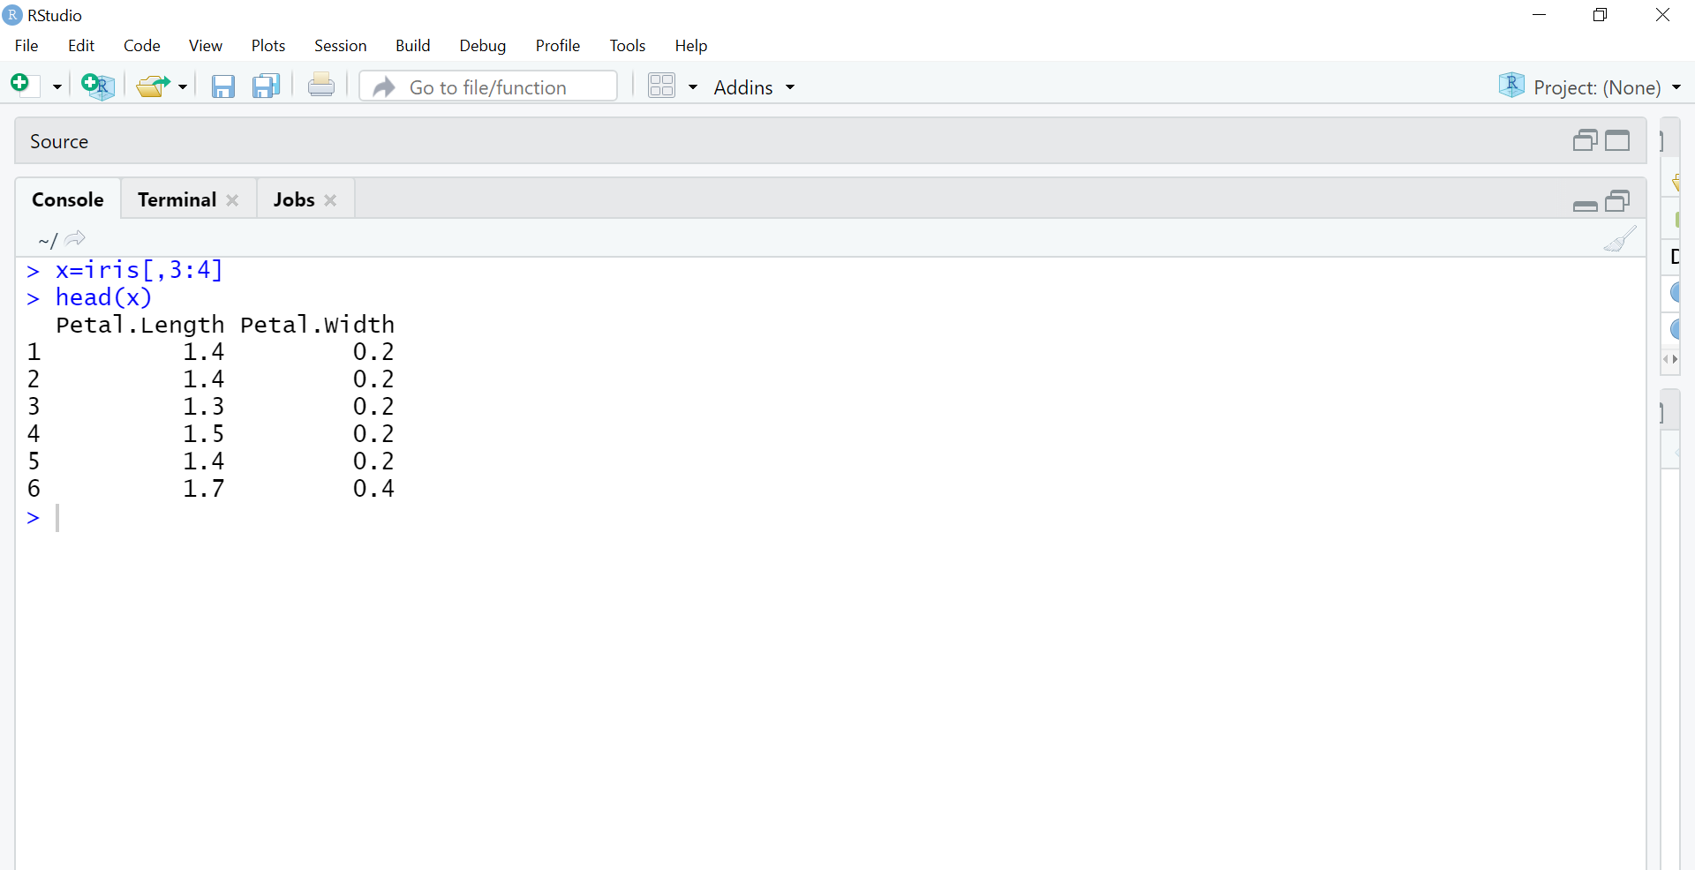Click the console input prompt line

[x=830, y=518]
